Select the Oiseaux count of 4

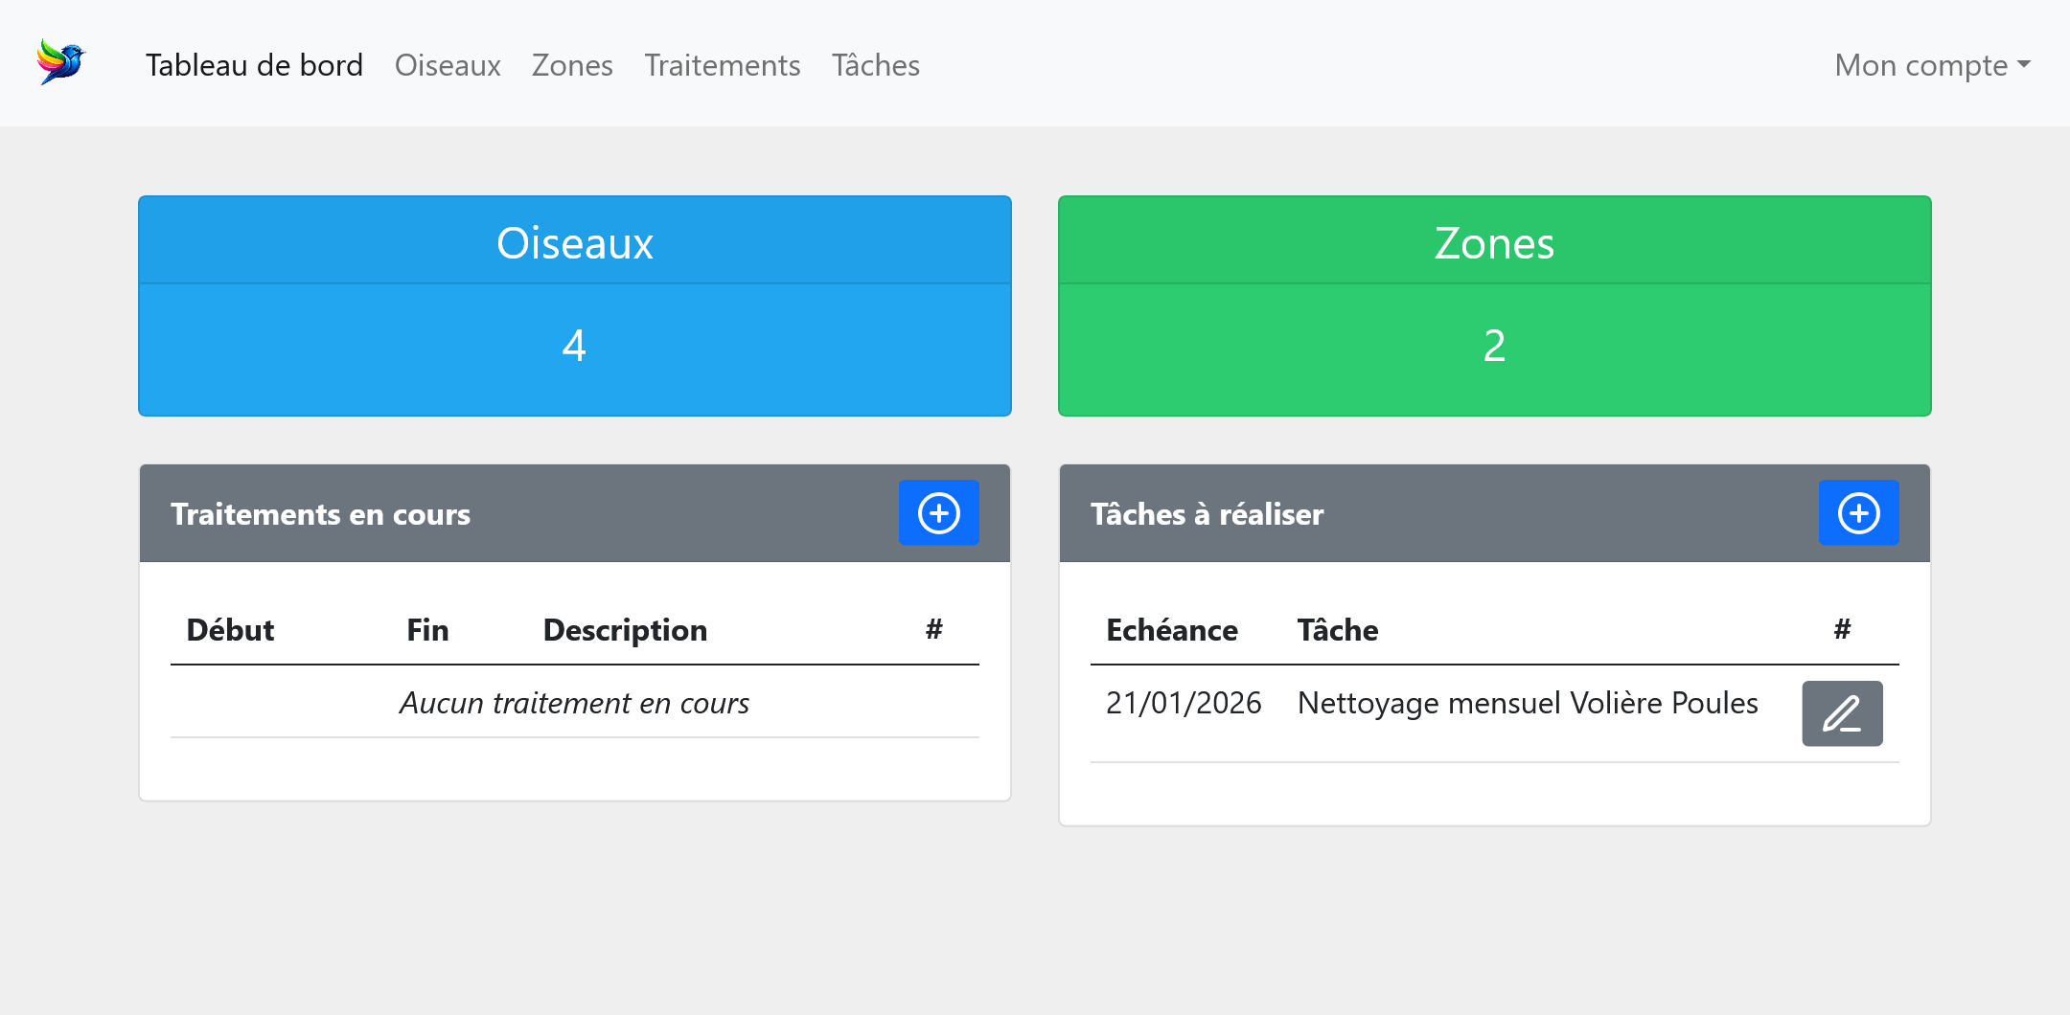574,346
